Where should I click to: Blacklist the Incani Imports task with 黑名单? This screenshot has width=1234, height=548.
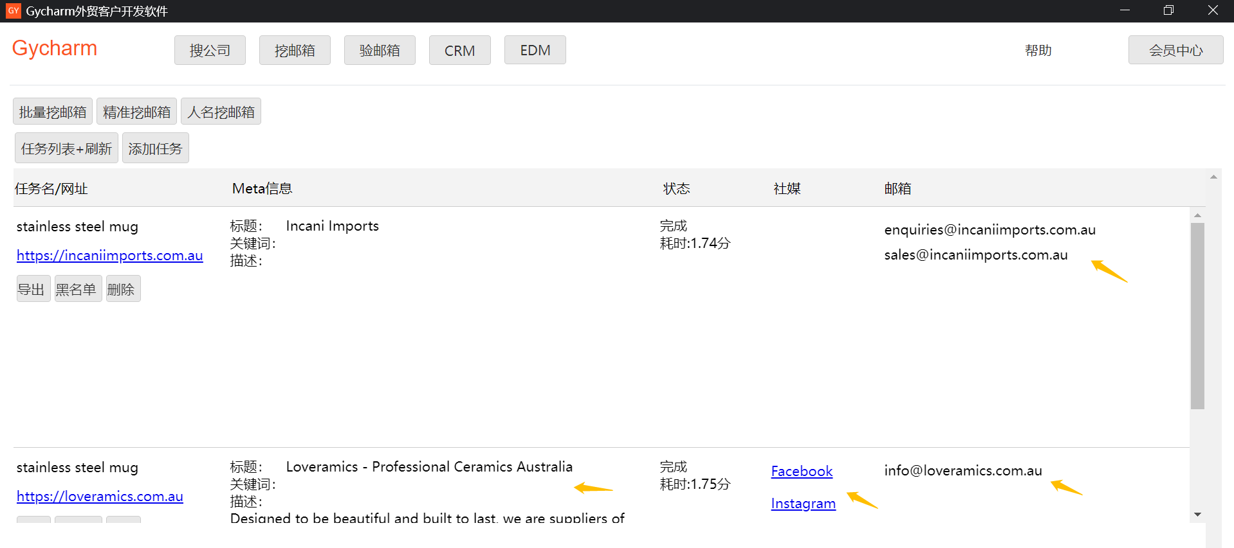78,289
